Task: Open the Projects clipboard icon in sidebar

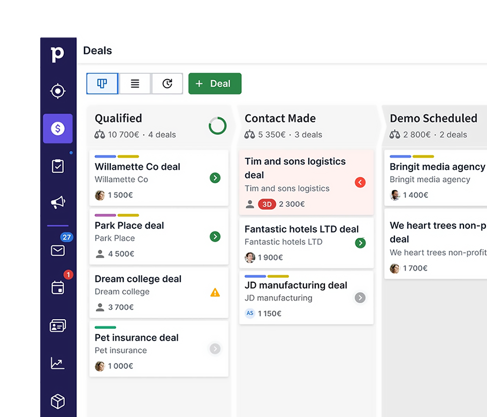Action: coord(58,166)
